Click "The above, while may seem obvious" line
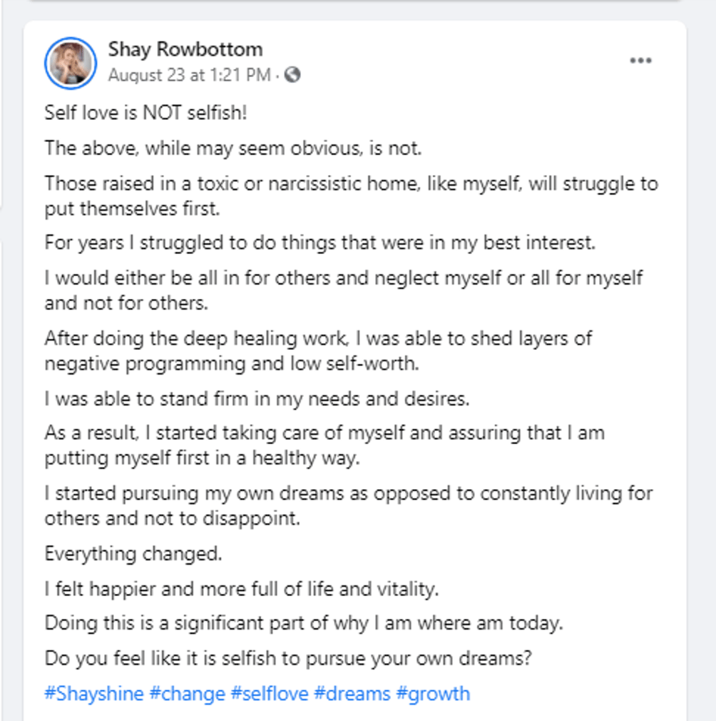716x721 pixels. pyautogui.click(x=233, y=148)
